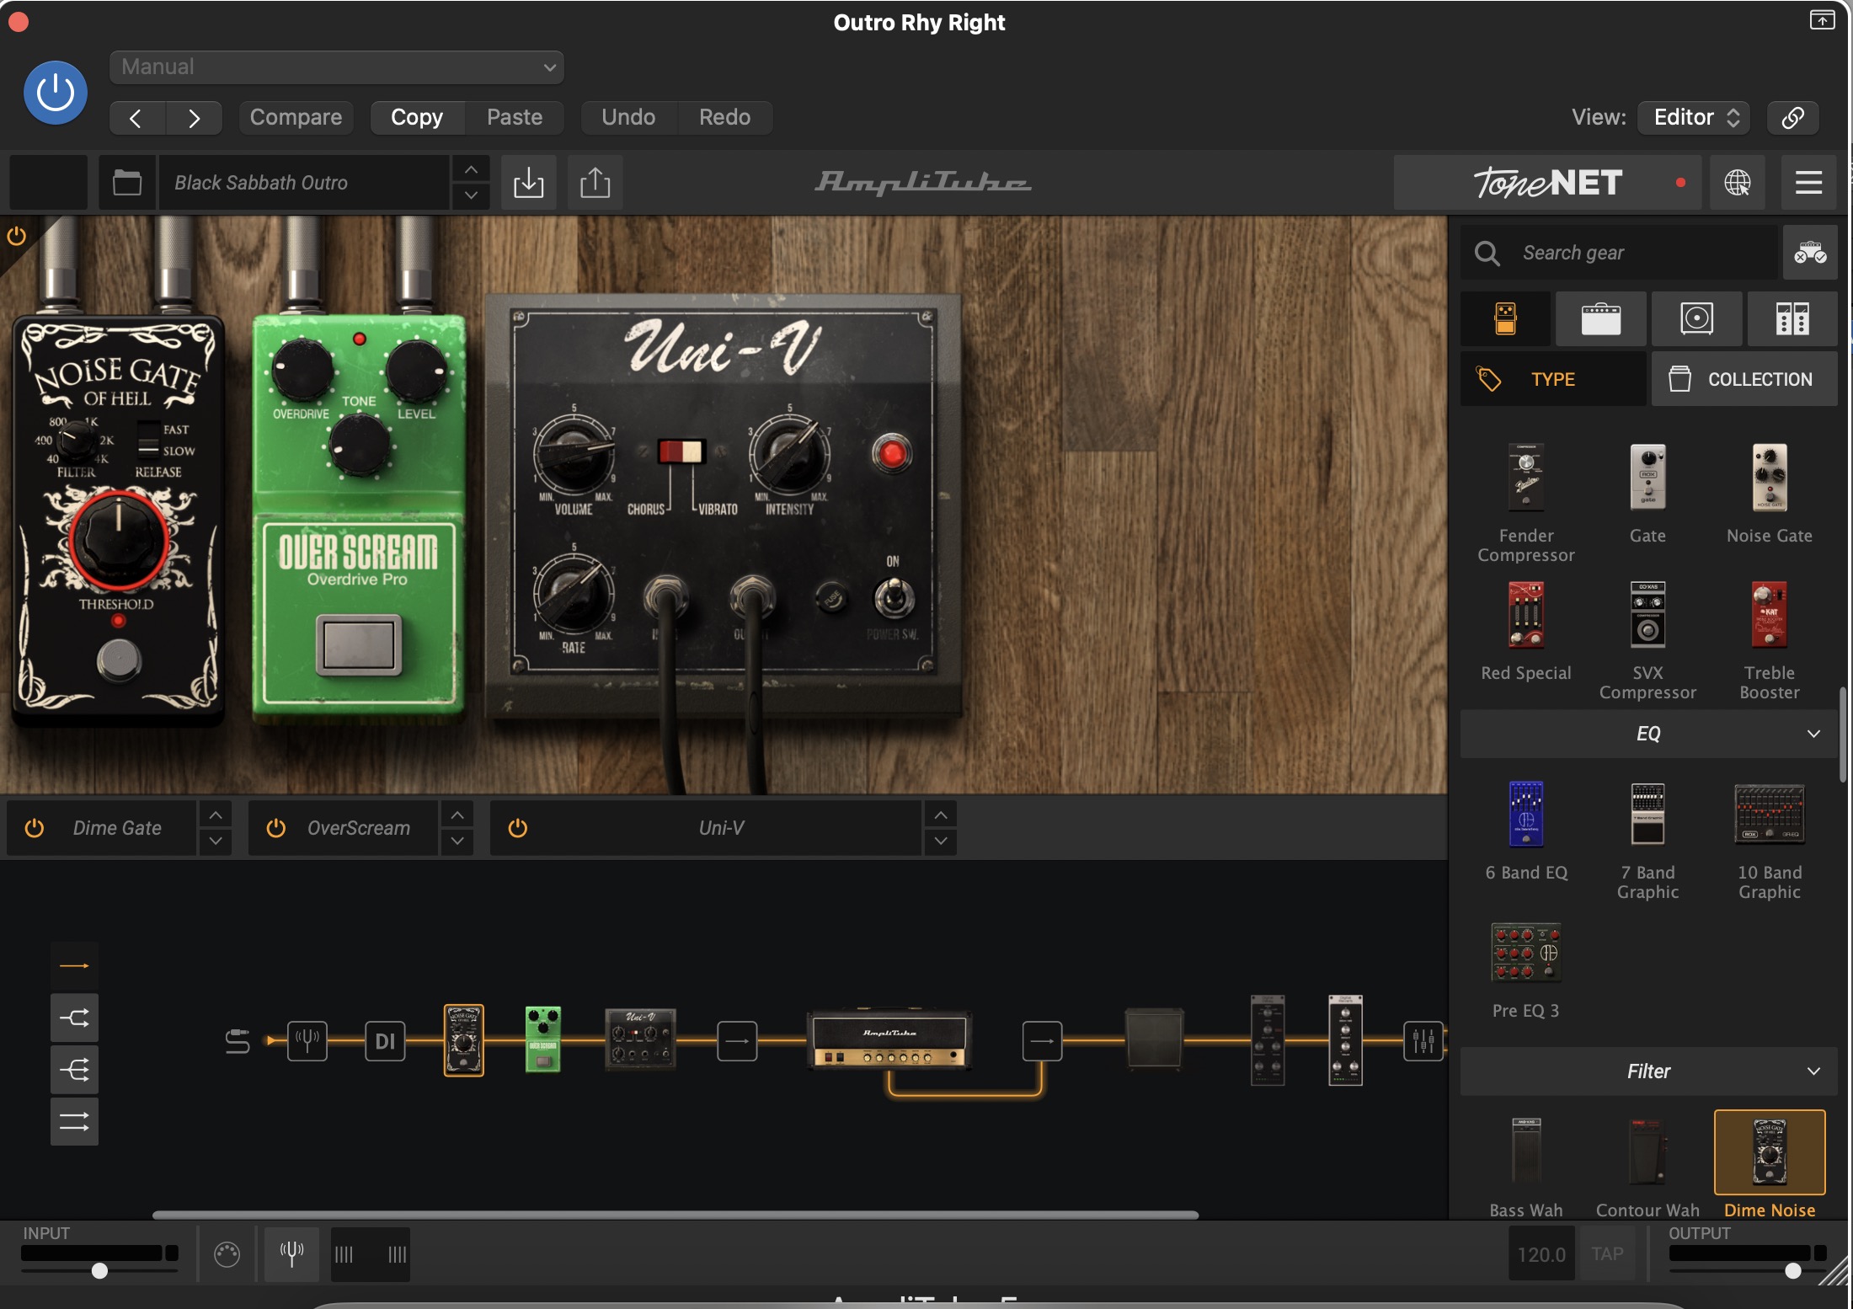The height and width of the screenshot is (1309, 1853).
Task: Click the save preset download icon
Action: [x=528, y=183]
